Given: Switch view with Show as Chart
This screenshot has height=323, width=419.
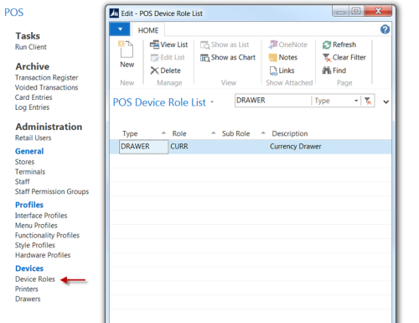Looking at the screenshot, I should [x=228, y=58].
